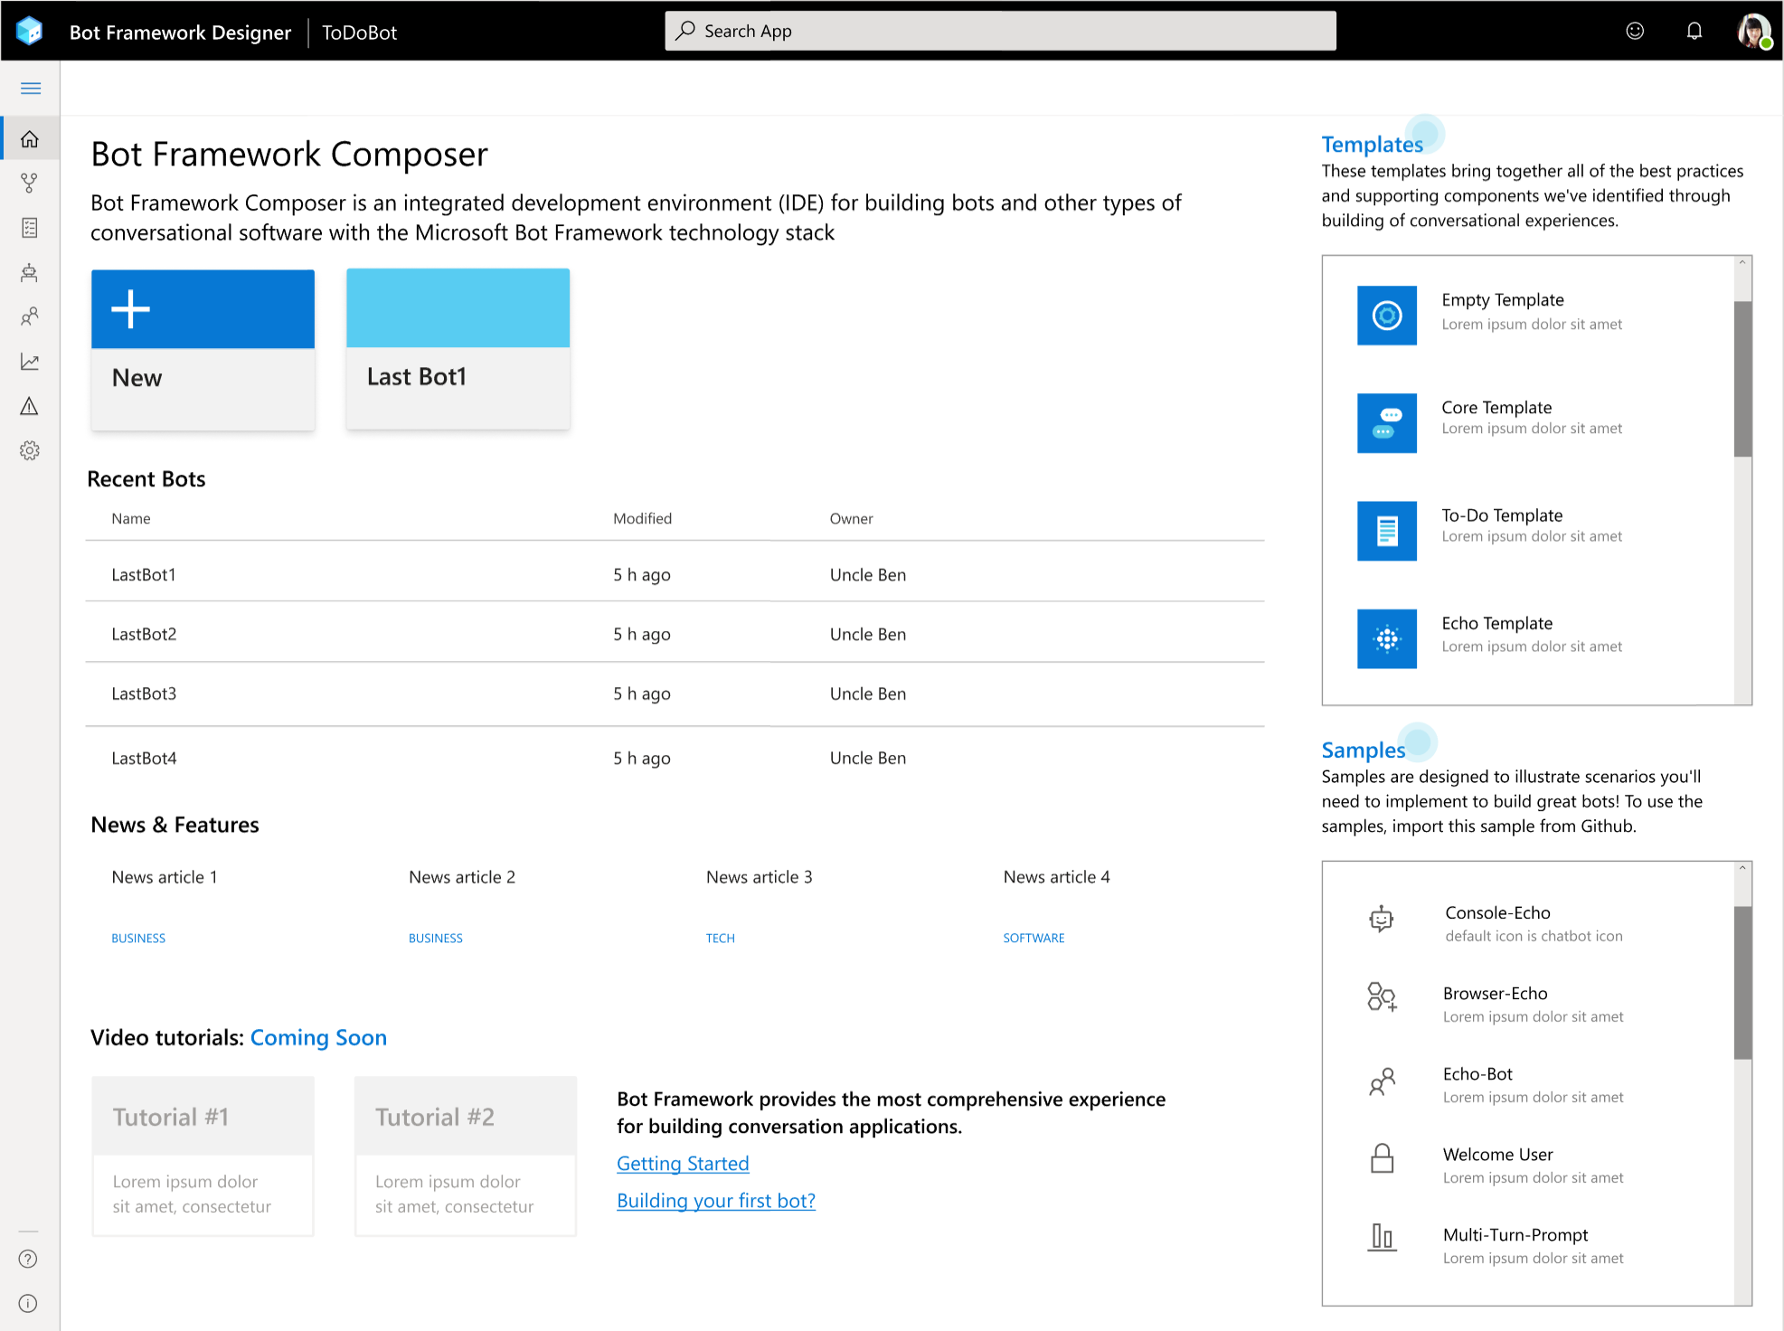Viewport: 1784px width, 1331px height.
Task: Open the warning notifications icon in sidebar
Action: [x=30, y=406]
